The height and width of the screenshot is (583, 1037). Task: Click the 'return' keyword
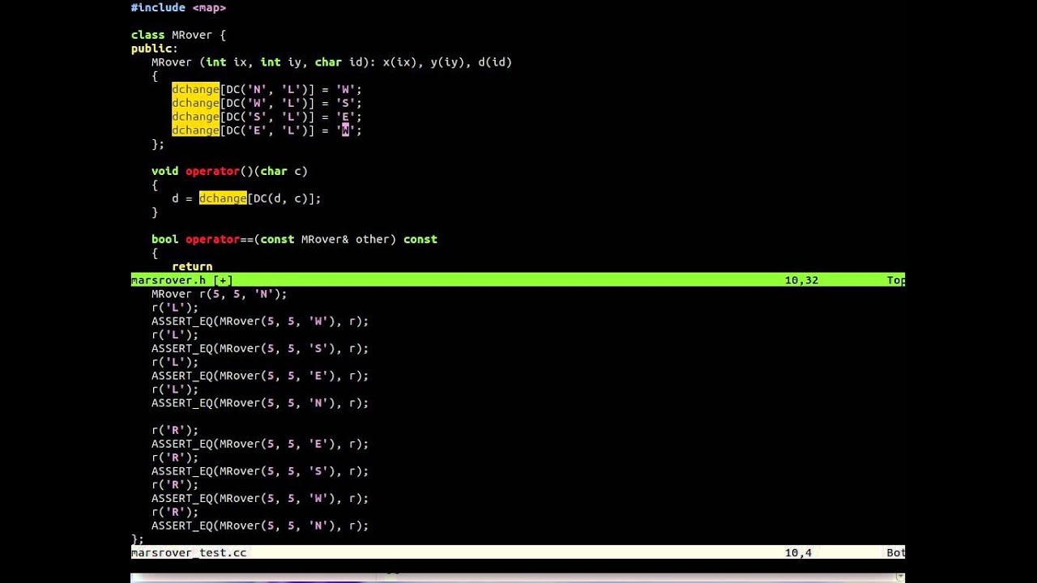(192, 266)
